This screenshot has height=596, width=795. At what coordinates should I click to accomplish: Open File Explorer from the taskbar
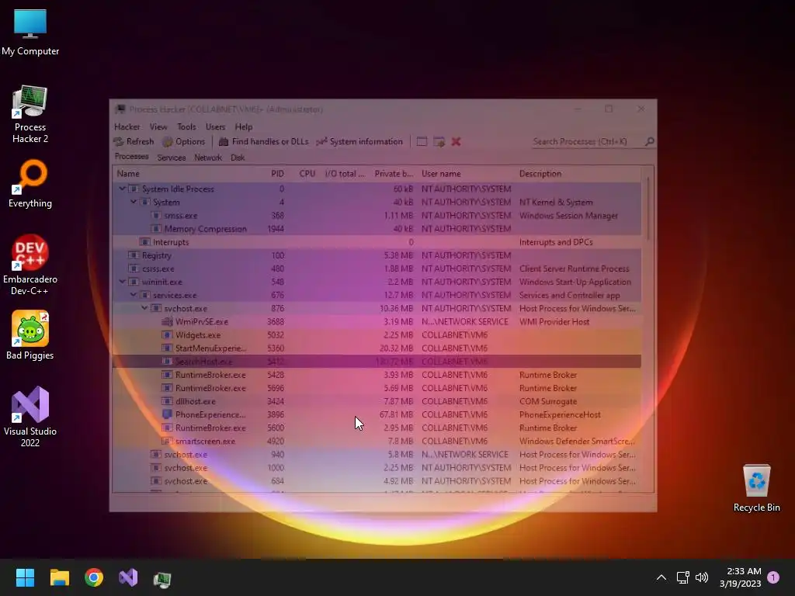point(59,577)
